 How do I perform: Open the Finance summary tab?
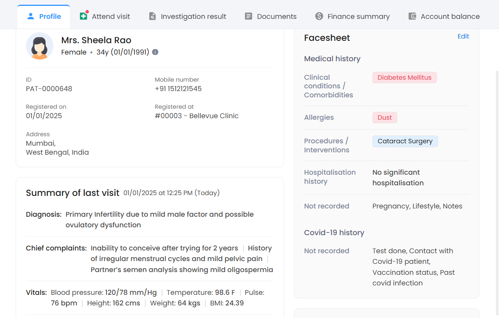[358, 16]
